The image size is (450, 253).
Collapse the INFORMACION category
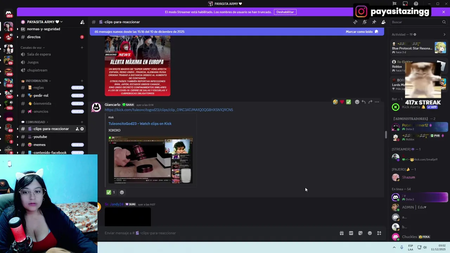tap(36, 81)
